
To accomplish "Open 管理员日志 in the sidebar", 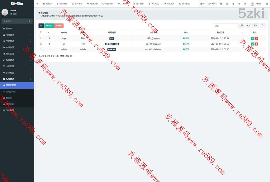I will (17, 92).
